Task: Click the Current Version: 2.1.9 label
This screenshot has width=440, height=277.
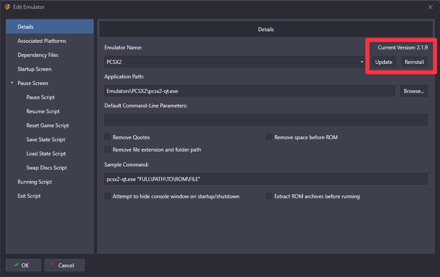Action: pyautogui.click(x=403, y=48)
